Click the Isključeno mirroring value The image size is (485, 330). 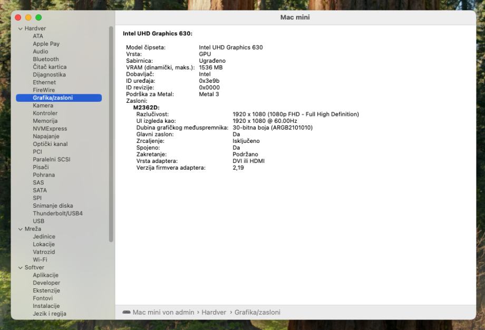pos(246,141)
